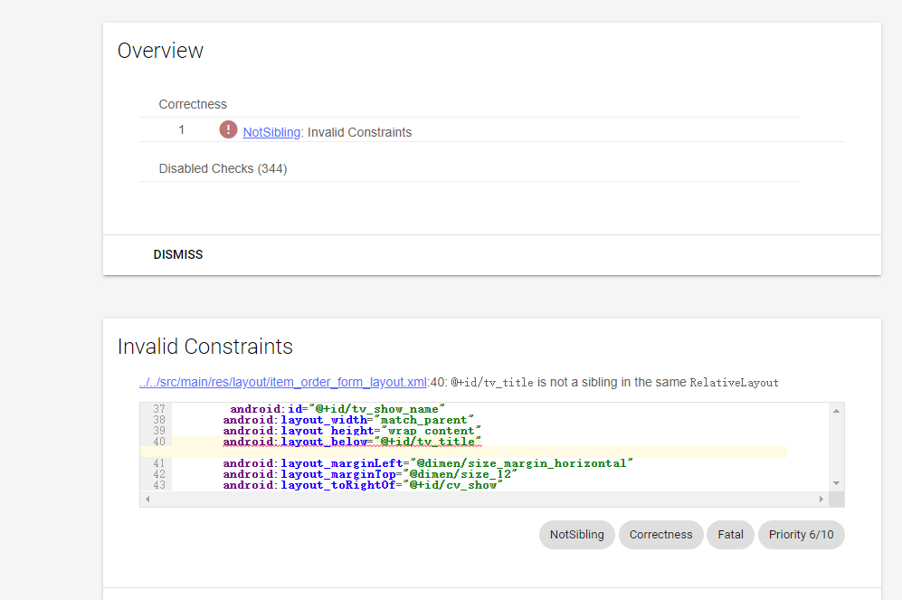Open the NotSibling link in the Overview
Image resolution: width=902 pixels, height=600 pixels.
click(x=271, y=132)
